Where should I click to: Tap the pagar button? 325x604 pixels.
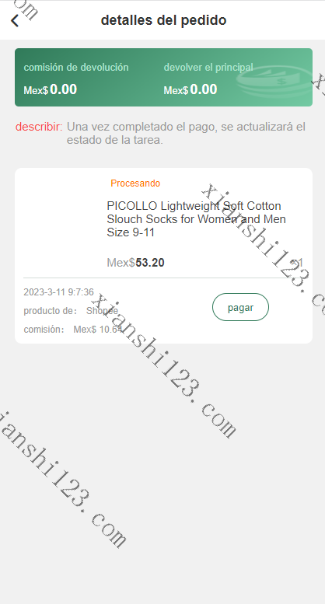click(240, 307)
